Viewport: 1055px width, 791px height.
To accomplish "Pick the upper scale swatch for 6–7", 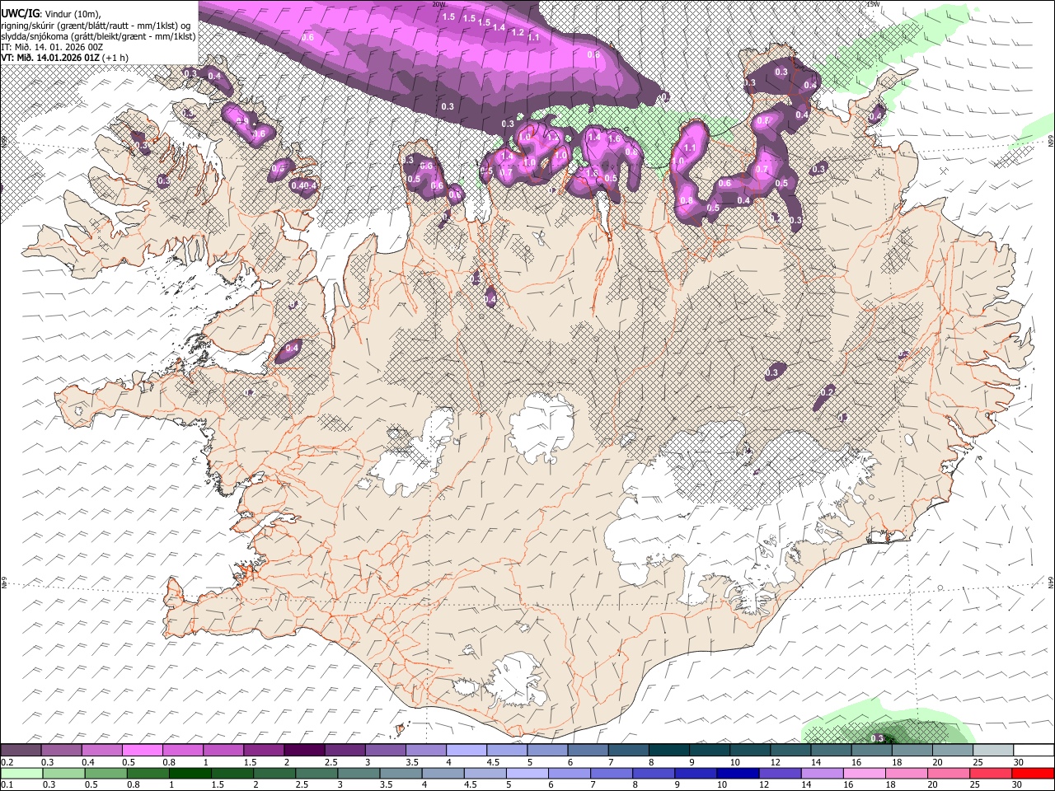I will coord(586,750).
